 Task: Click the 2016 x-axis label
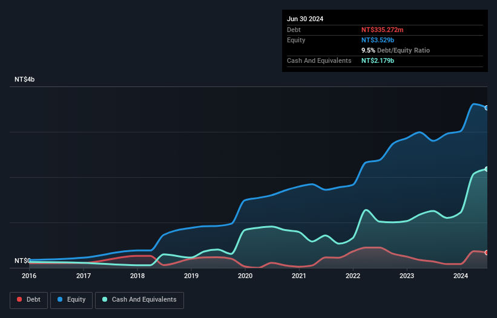(29, 276)
